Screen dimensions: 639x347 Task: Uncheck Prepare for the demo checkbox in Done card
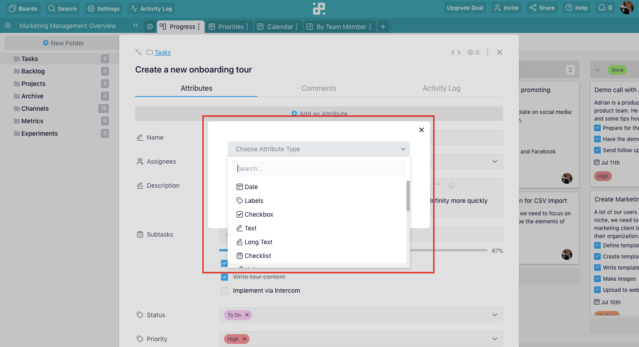pos(598,128)
